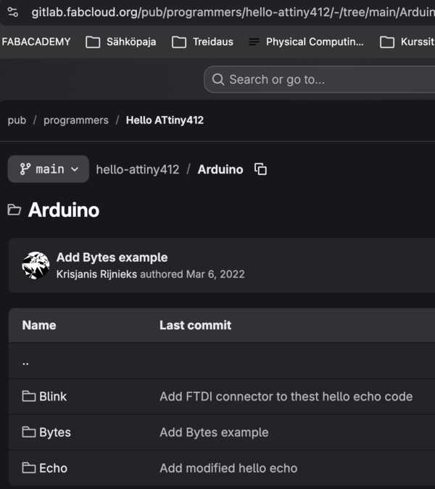Image resolution: width=435 pixels, height=489 pixels.
Task: Click the Blink folder icon
Action: pyautogui.click(x=29, y=396)
